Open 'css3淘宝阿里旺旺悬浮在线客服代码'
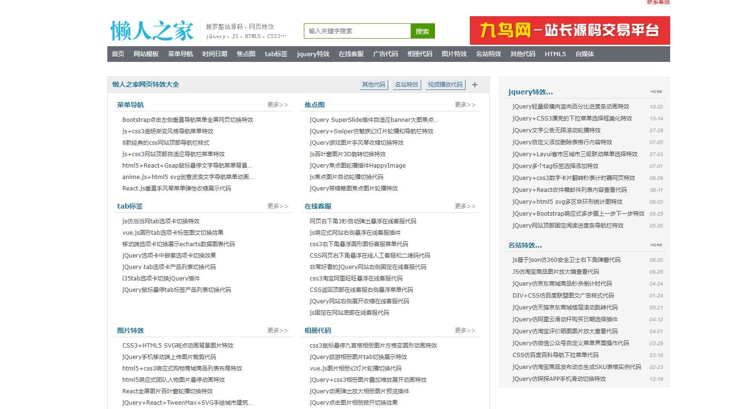This screenshot has height=409, width=736. click(356, 279)
